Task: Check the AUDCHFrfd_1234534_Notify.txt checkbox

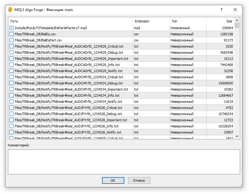Action: coord(11,102)
